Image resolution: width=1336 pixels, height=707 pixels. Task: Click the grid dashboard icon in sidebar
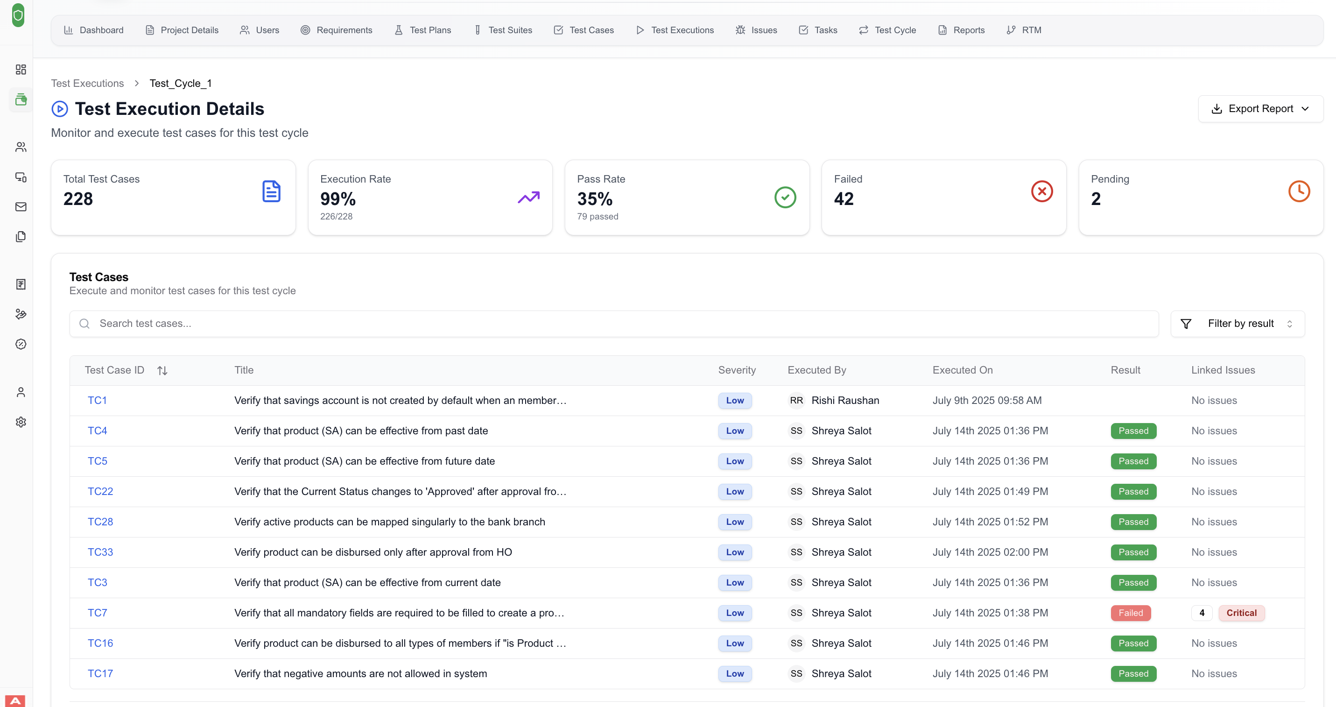point(21,70)
